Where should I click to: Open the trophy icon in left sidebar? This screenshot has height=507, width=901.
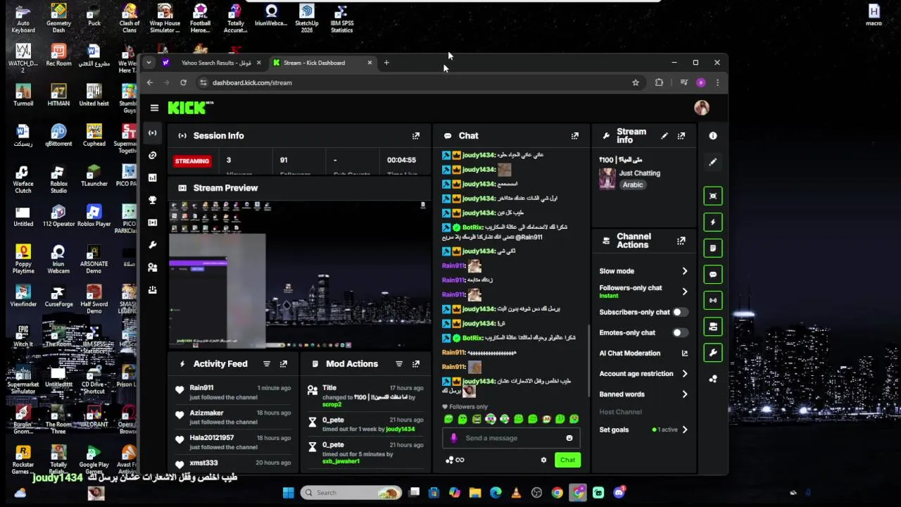153,200
